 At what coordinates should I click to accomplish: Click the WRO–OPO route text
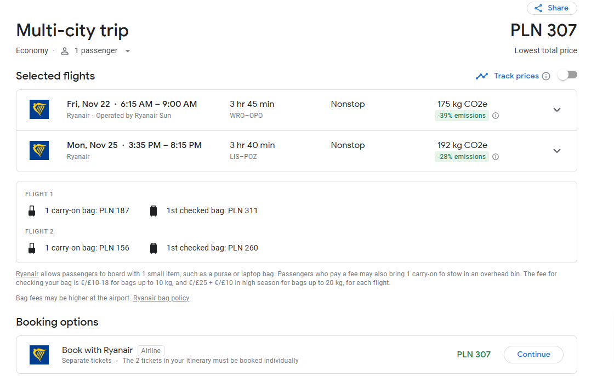click(246, 116)
